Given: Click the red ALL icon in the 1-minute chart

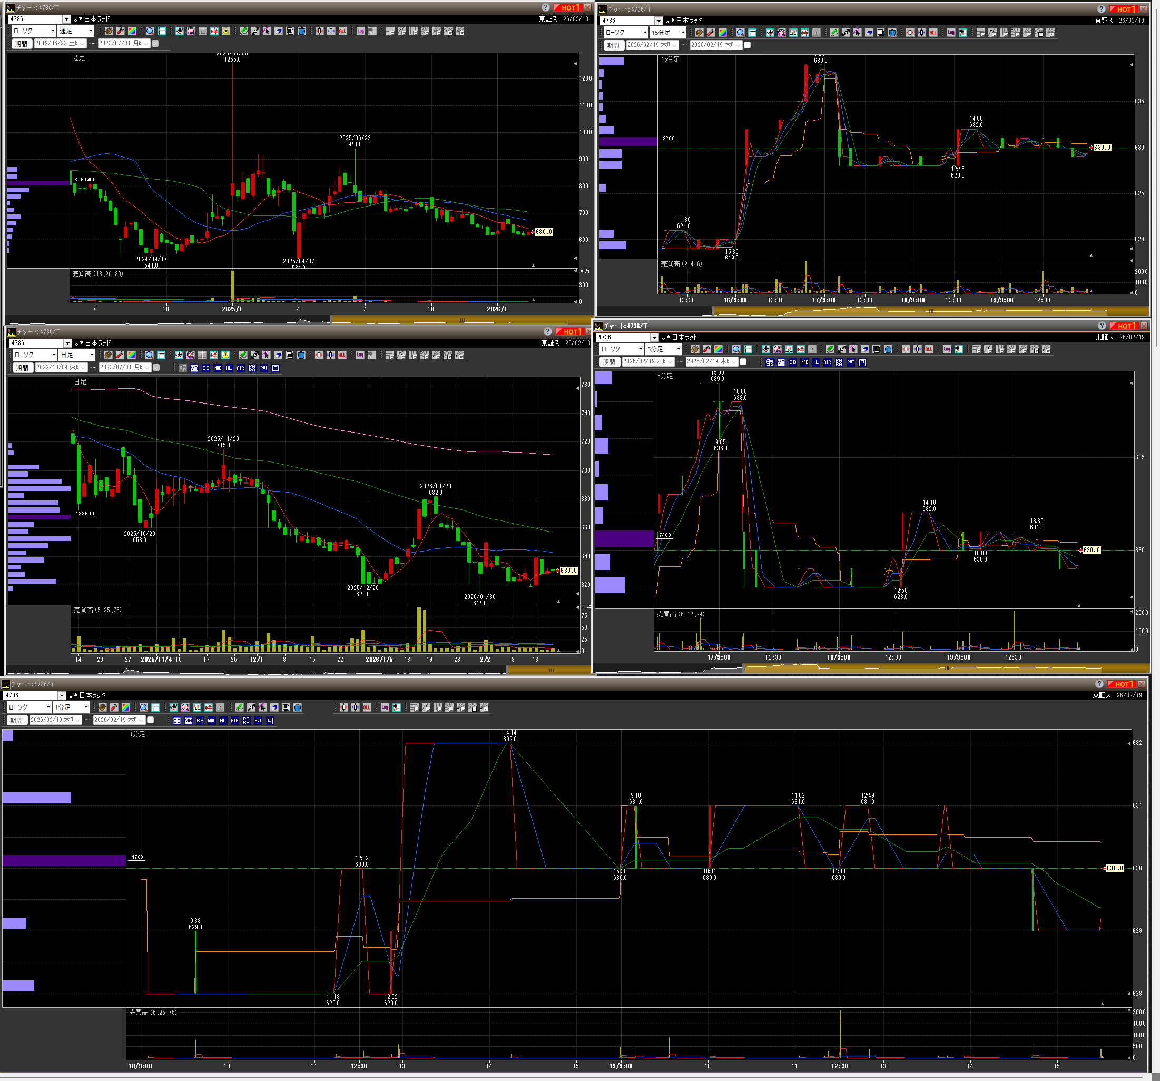Looking at the screenshot, I should [367, 707].
